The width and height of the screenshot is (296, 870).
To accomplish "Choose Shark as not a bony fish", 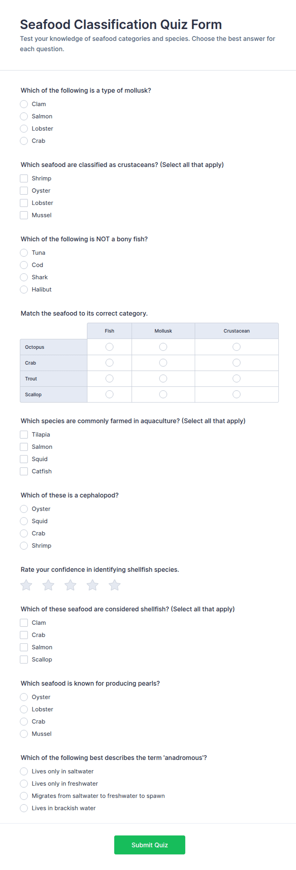I will tap(24, 277).
